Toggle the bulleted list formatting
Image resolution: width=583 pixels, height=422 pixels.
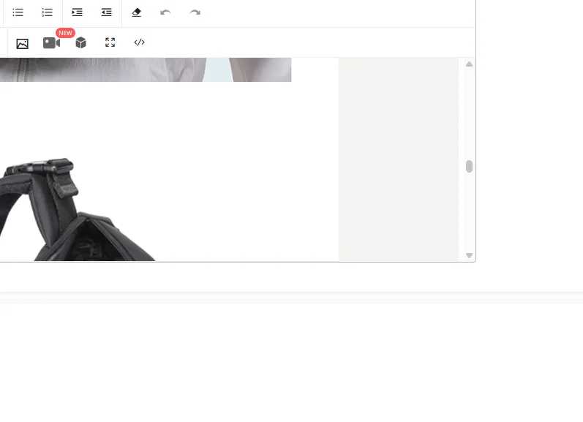pos(18,12)
